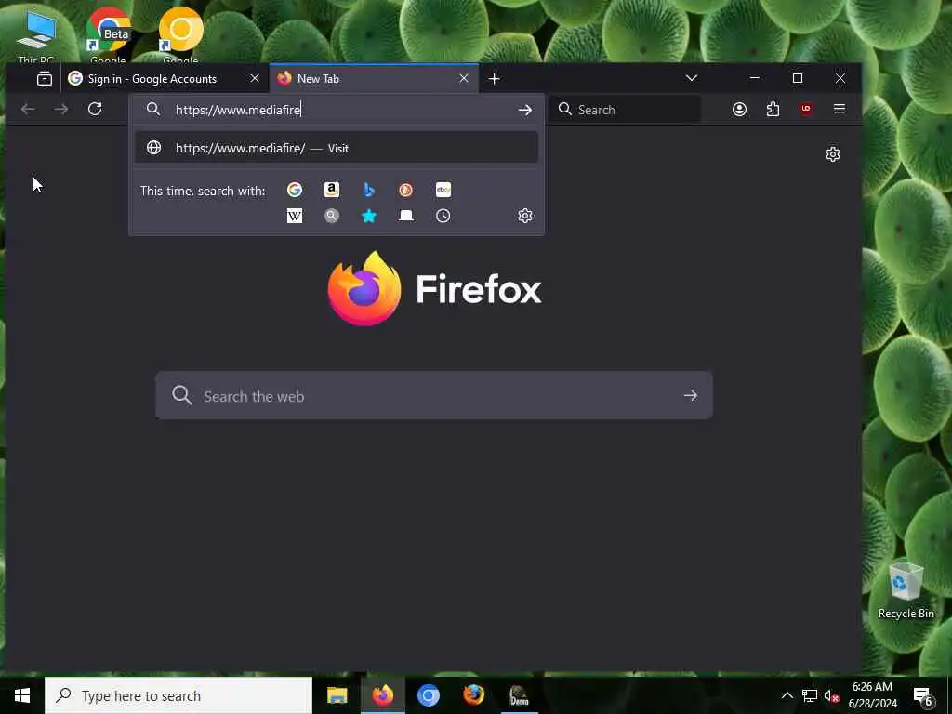Expand the List all tabs chevron

click(x=692, y=78)
